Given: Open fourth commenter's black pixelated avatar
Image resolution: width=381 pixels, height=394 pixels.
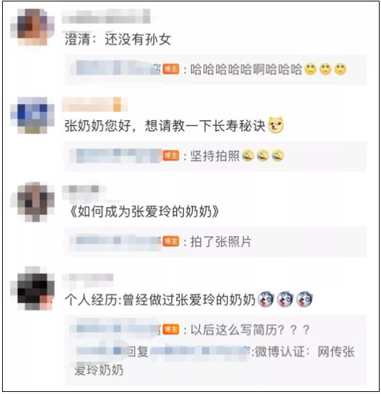Looking at the screenshot, I should [32, 289].
